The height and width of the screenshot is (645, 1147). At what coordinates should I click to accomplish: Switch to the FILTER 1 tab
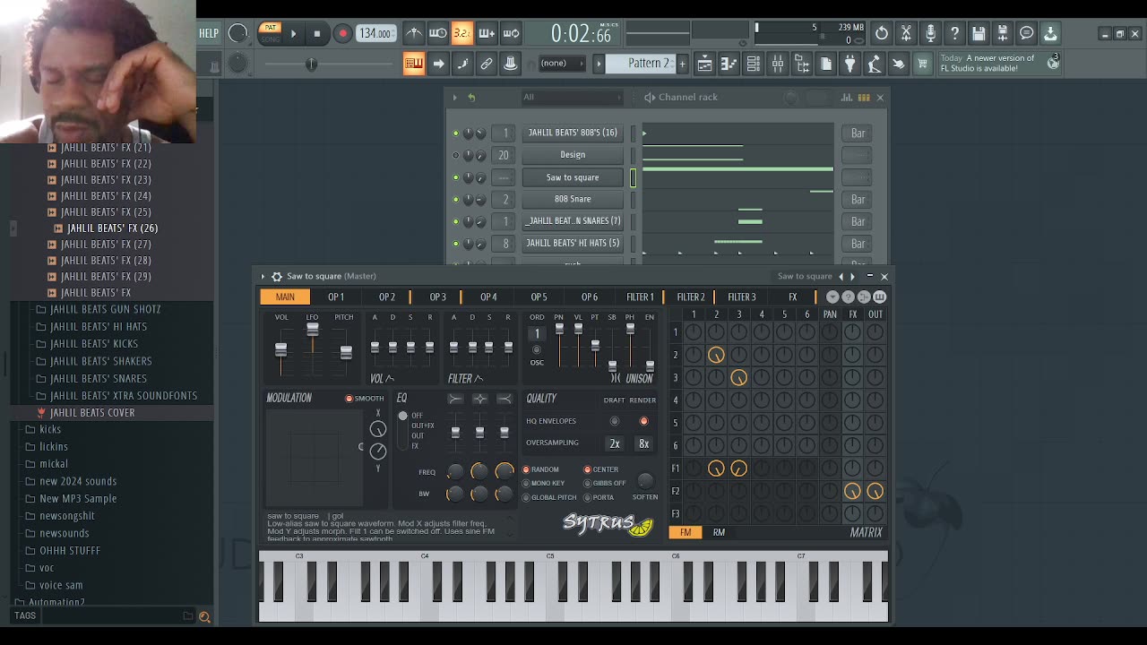(640, 297)
